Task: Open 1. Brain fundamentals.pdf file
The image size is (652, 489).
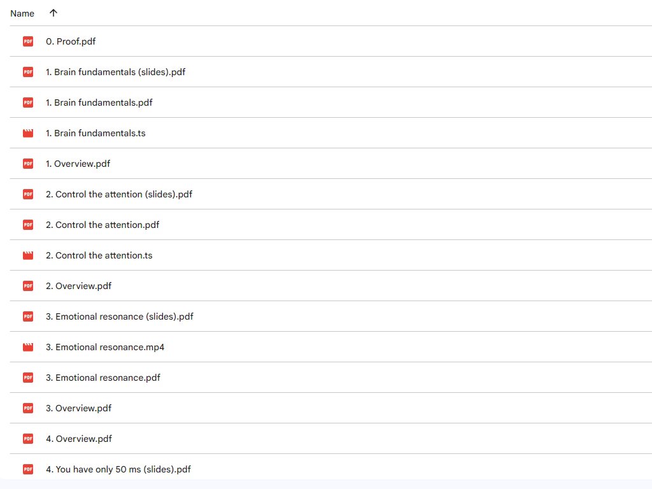Action: (x=99, y=103)
